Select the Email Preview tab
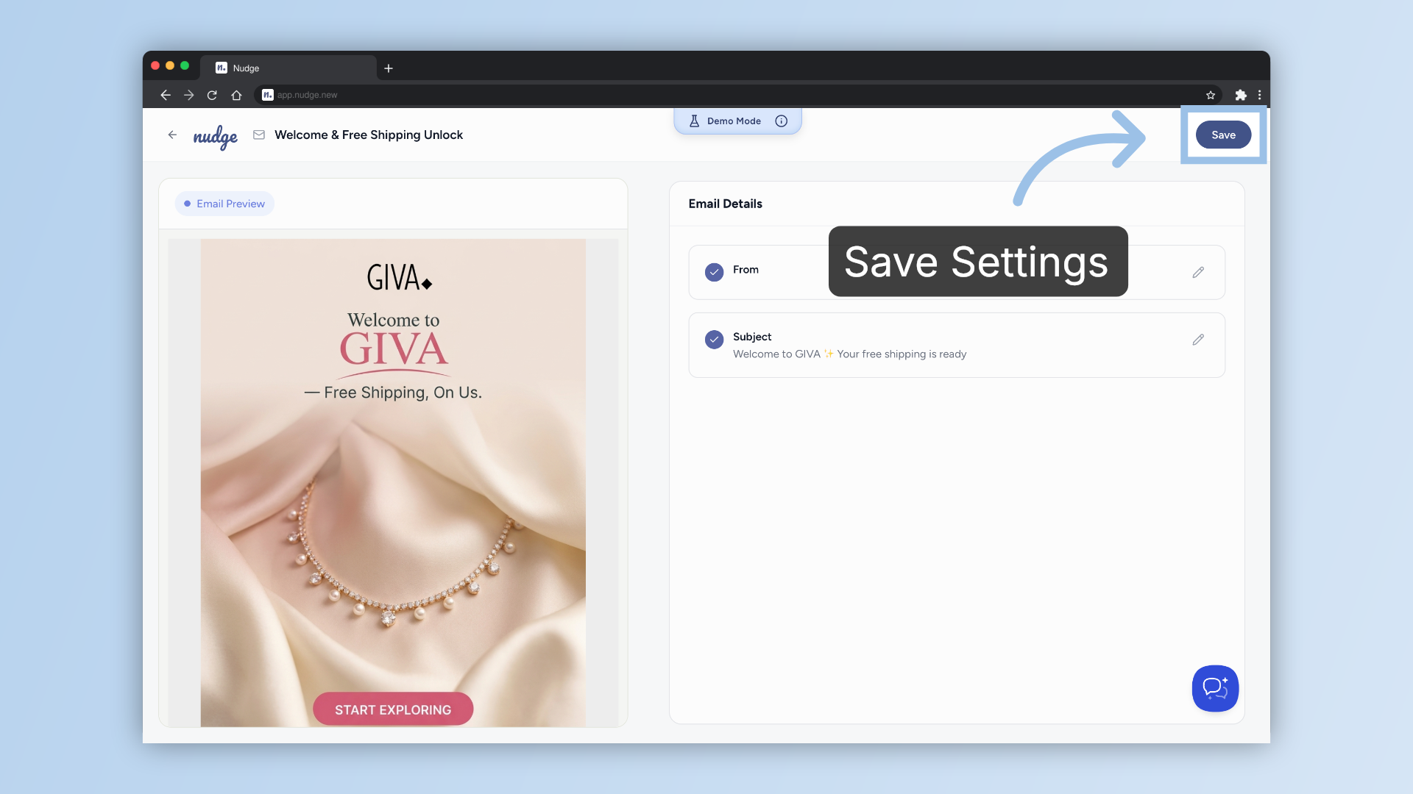Screen dimensions: 1413x794 tap(224, 204)
